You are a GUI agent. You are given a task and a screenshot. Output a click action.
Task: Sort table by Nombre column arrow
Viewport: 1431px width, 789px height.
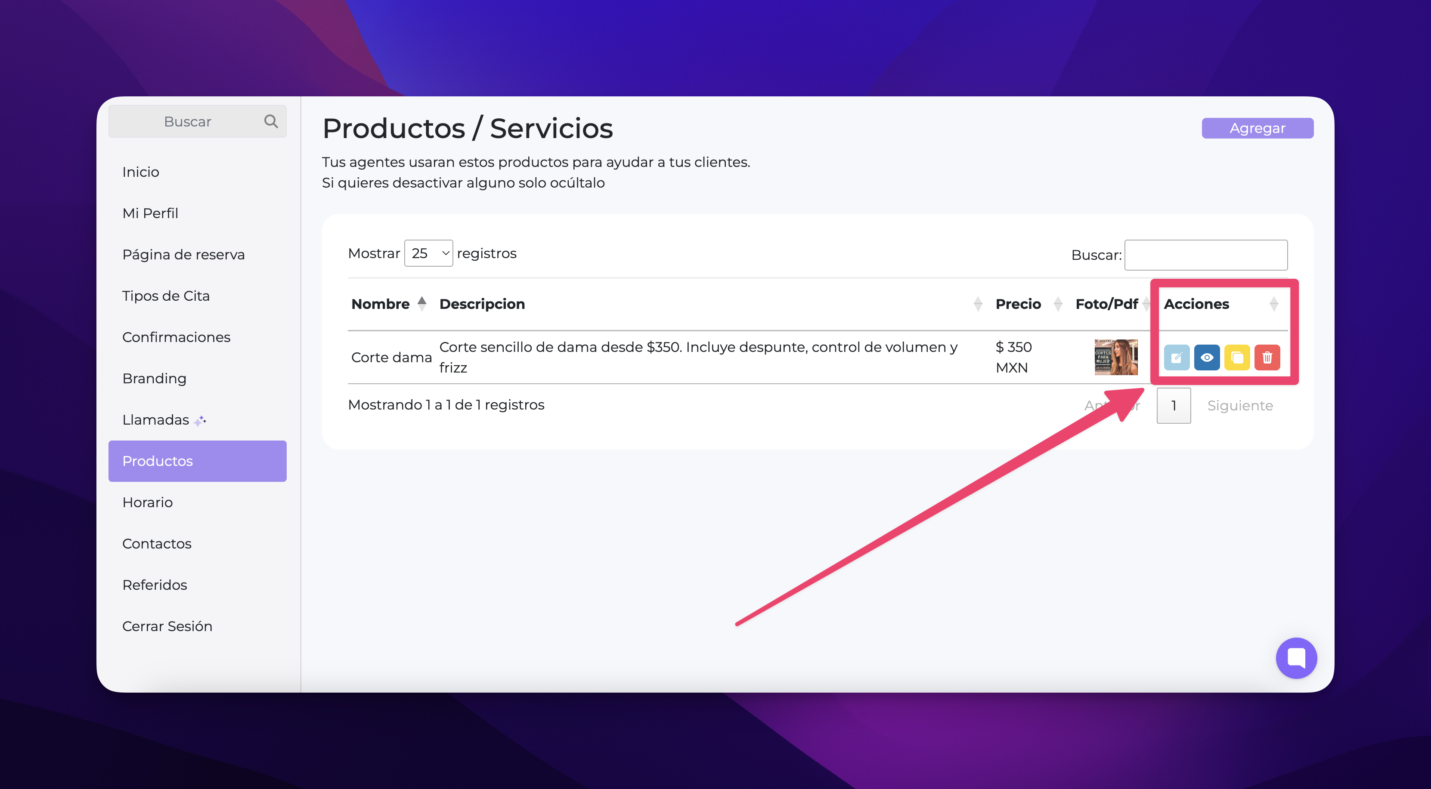pos(421,304)
